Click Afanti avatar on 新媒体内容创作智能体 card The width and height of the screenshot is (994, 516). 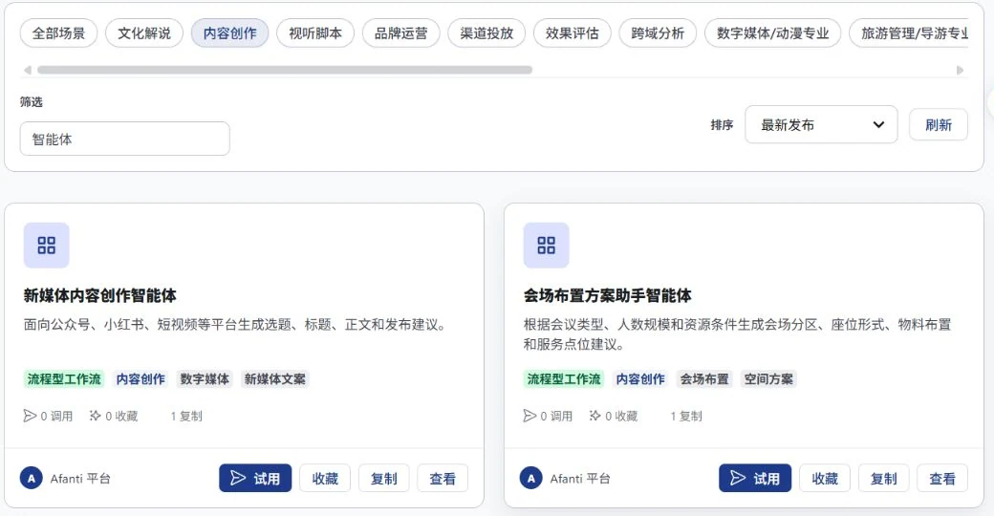point(31,479)
